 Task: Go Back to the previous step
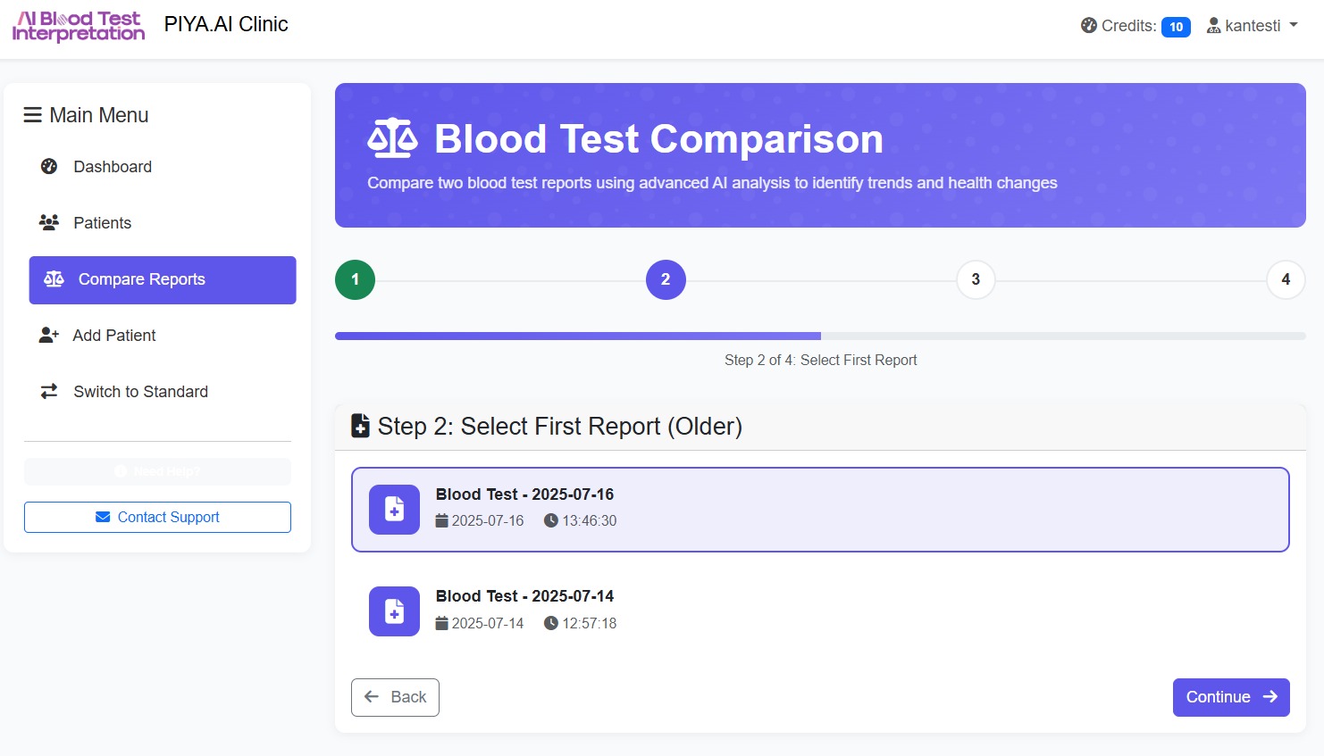click(395, 697)
